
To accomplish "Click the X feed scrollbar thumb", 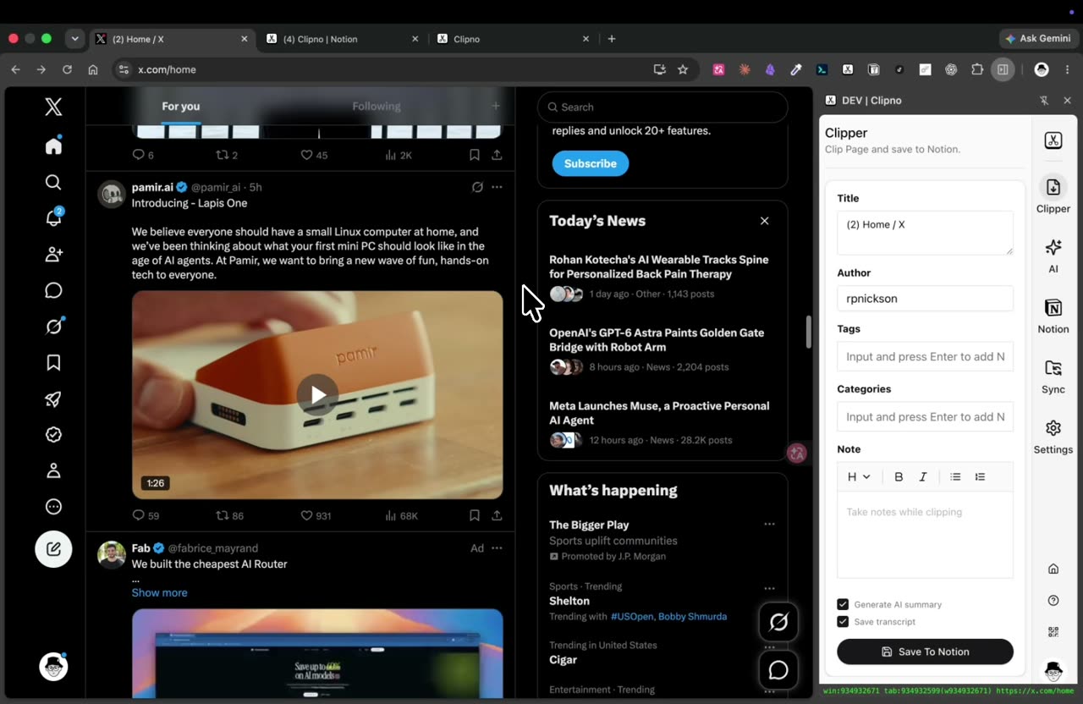I will 808,332.
